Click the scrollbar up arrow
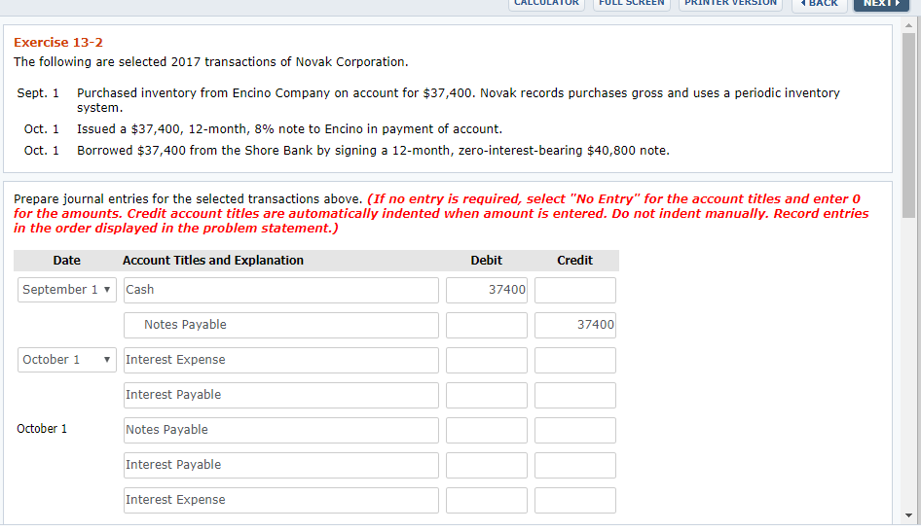This screenshot has height=532, width=921. [x=908, y=26]
